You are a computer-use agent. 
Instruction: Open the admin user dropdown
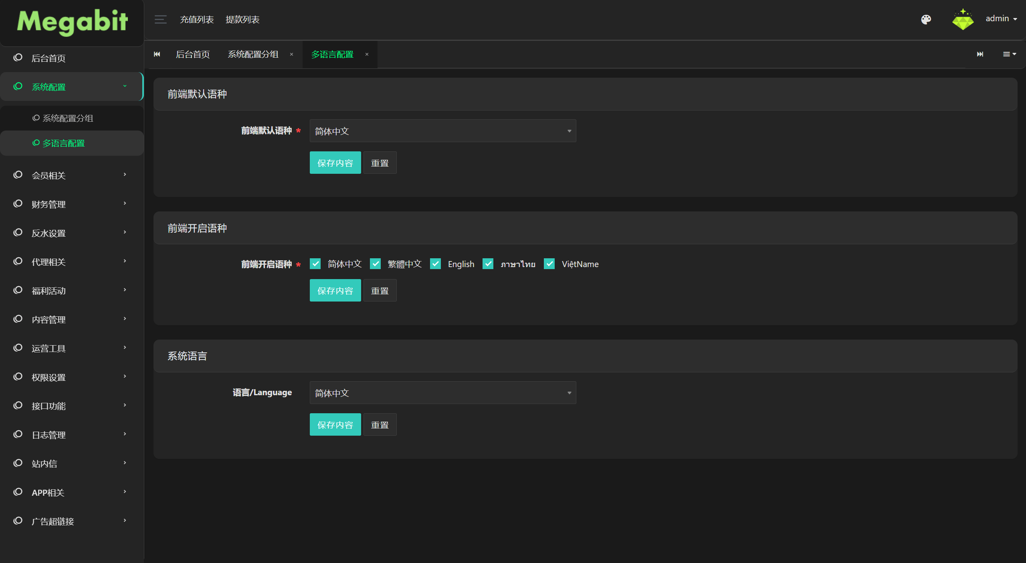pos(1001,19)
